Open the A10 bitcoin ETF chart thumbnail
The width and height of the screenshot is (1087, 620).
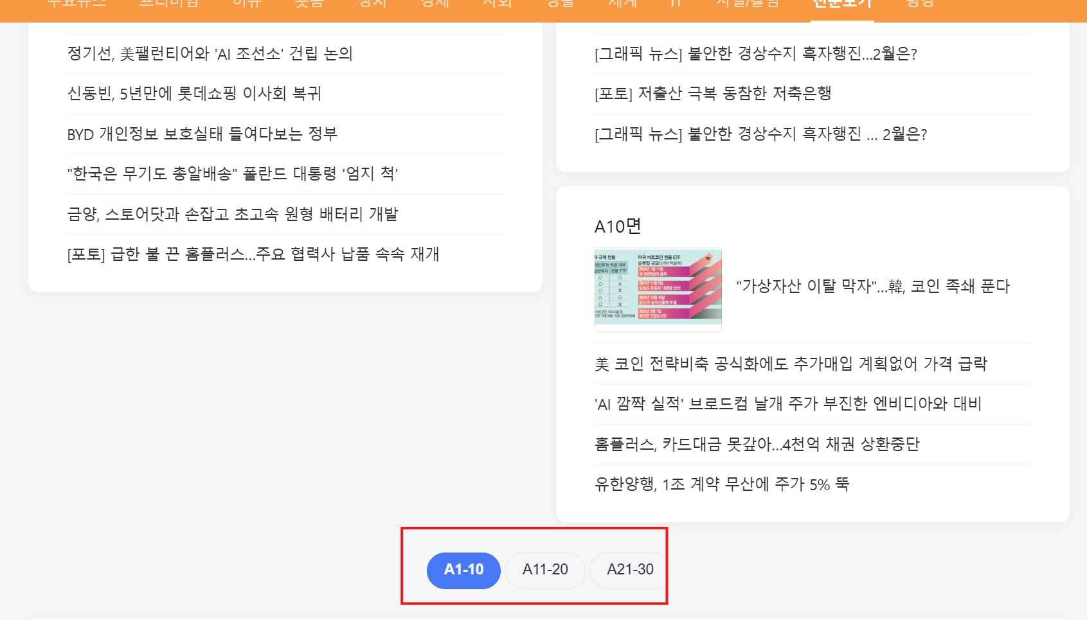[x=658, y=290]
